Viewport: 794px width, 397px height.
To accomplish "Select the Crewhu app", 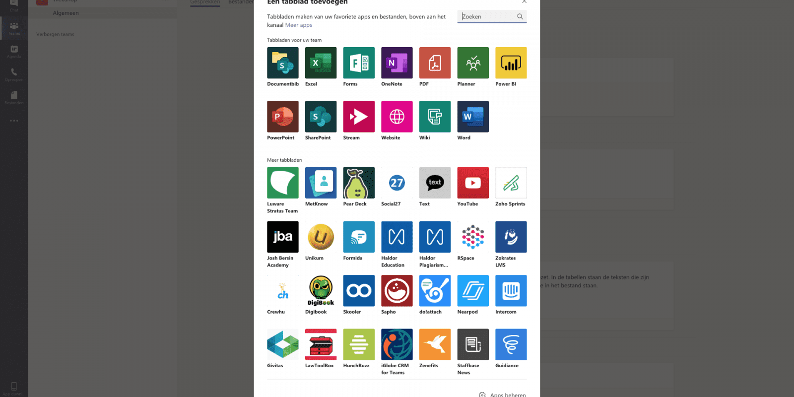I will pyautogui.click(x=283, y=291).
